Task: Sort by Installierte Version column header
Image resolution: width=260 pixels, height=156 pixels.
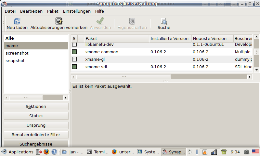Action: [x=170, y=38]
